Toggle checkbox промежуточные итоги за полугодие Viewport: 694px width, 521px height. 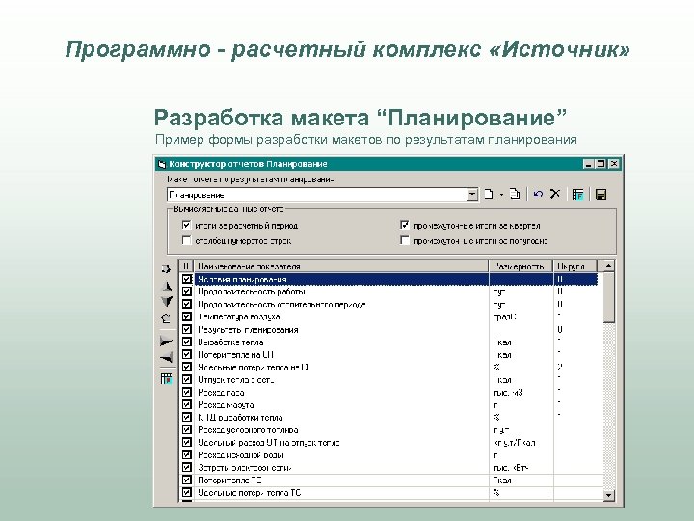click(x=405, y=240)
